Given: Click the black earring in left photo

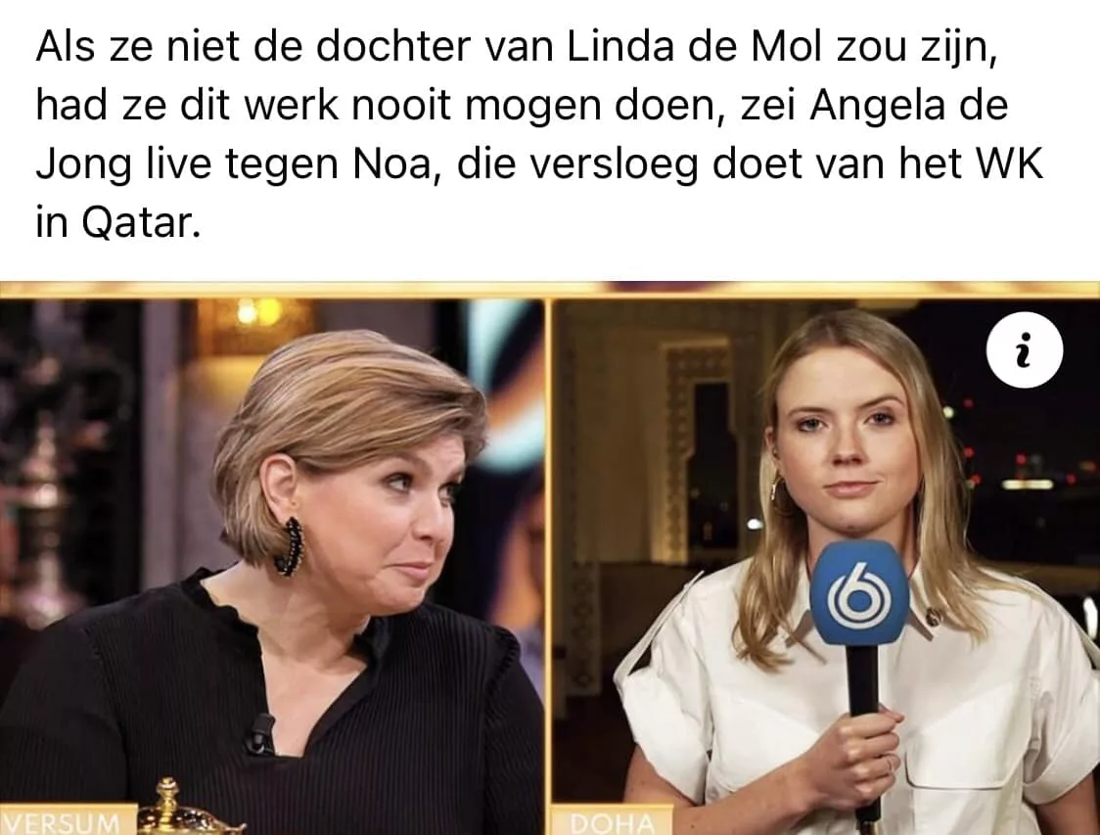Looking at the screenshot, I should (x=289, y=546).
